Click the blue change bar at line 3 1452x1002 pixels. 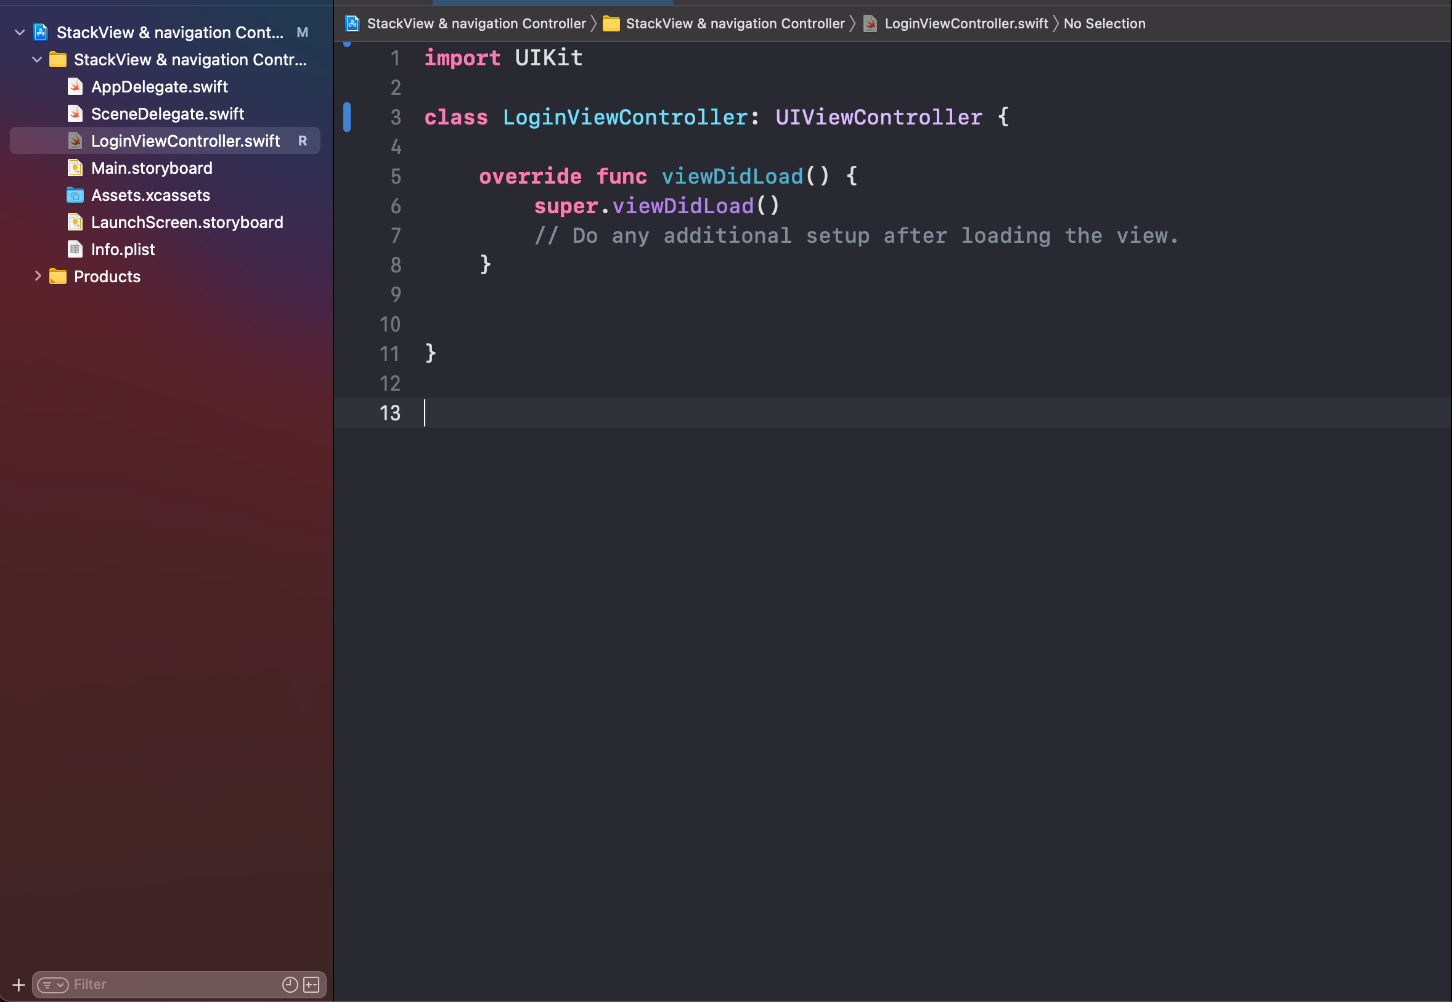[x=347, y=116]
